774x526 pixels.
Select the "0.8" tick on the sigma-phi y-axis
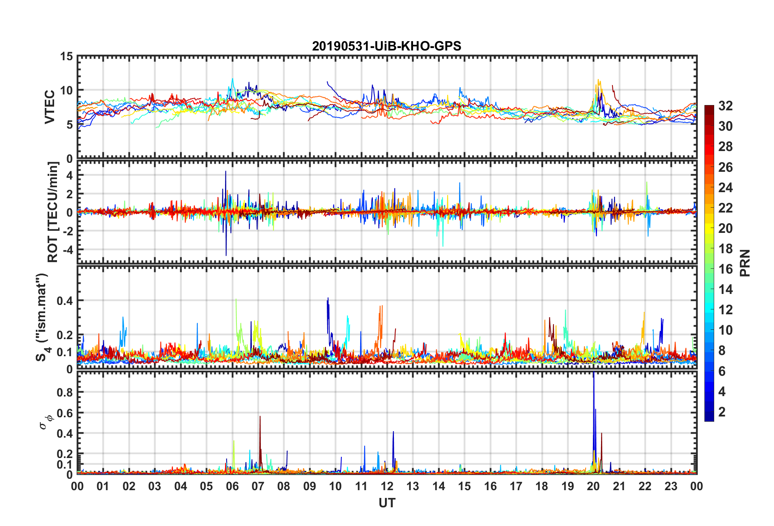(x=65, y=392)
